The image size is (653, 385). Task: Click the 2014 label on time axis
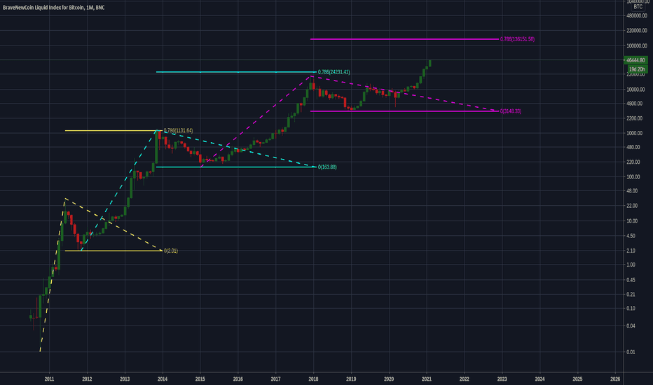pyautogui.click(x=163, y=379)
